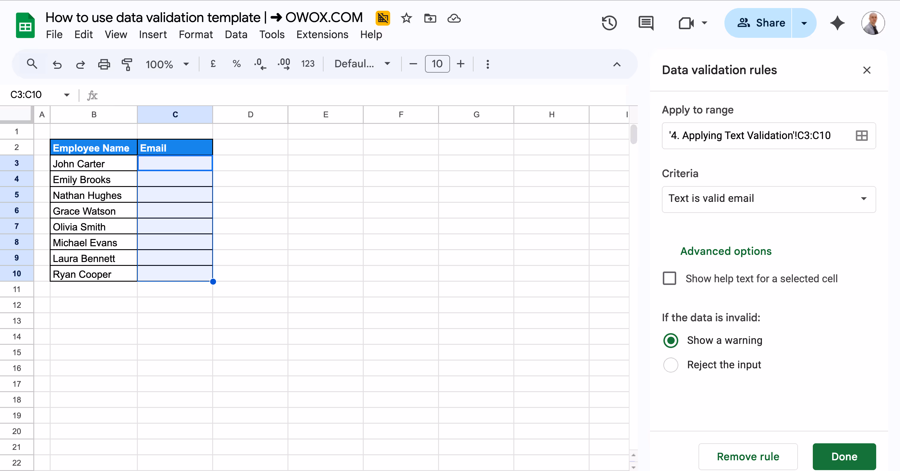Viewport: 900px width, 471px height.
Task: Open the Format menu
Action: (x=196, y=35)
